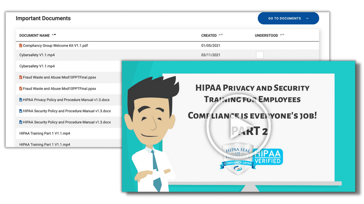Image resolution: width=364 pixels, height=204 pixels.
Task: Check the Understood checkbox for Cybersafety V1.1.mp4
Action: (260, 55)
